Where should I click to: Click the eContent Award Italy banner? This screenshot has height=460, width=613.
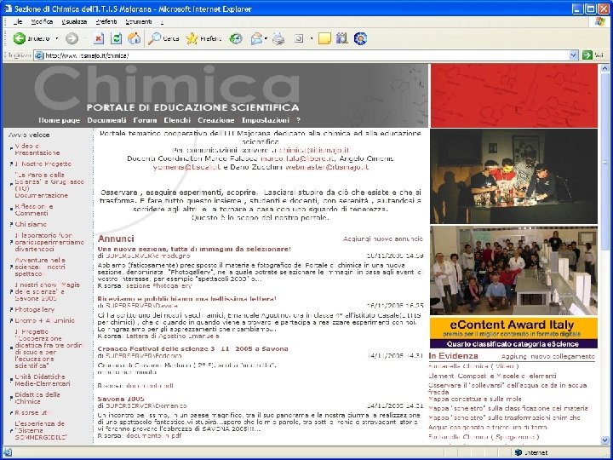513,333
